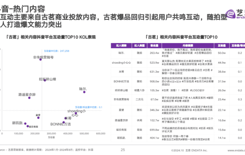Click the 二次元 type cell
245x155 pixels.
[x=139, y=99]
